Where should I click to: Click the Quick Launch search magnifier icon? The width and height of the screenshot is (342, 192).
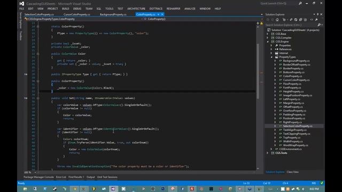(x=300, y=3)
